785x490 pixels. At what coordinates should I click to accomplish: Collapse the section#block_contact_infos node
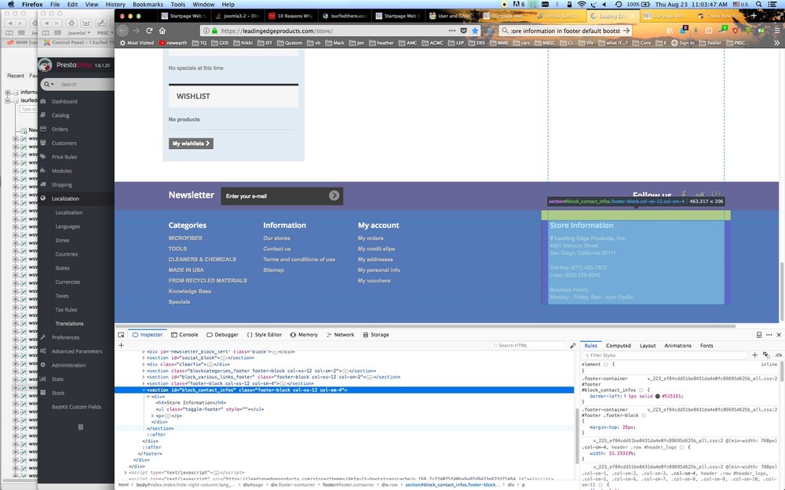click(144, 390)
